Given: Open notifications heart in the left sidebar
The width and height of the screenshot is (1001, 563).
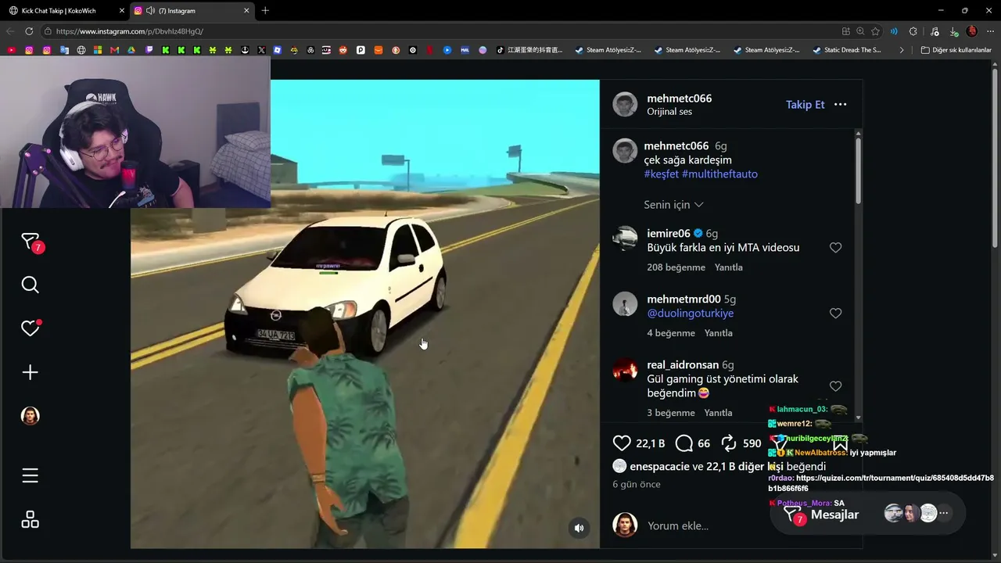Looking at the screenshot, I should point(30,328).
